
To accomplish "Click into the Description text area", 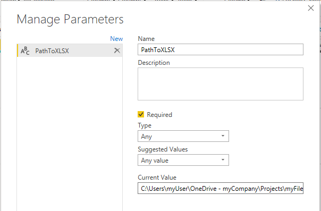I will (x=221, y=84).
